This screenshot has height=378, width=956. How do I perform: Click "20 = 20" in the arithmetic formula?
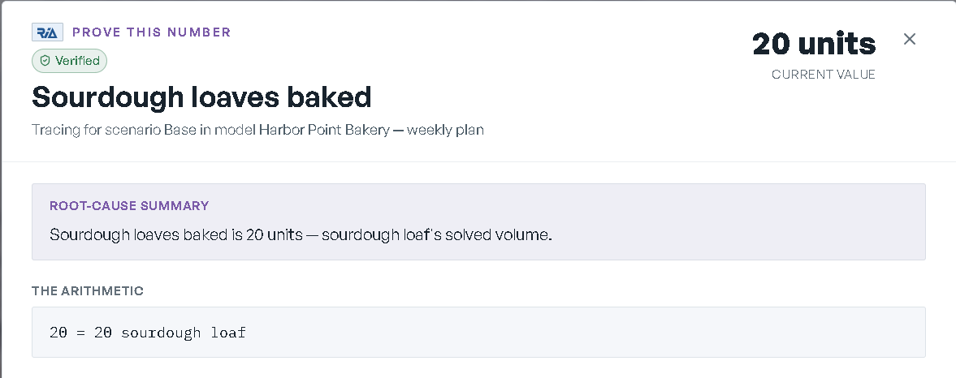point(81,333)
